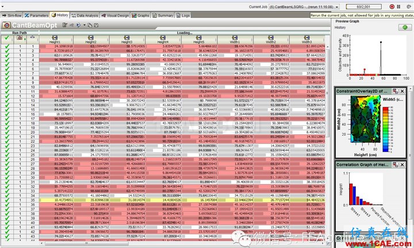This screenshot has width=414, height=248.
Task: Click the History preview graph plot
Action: tap(378, 55)
